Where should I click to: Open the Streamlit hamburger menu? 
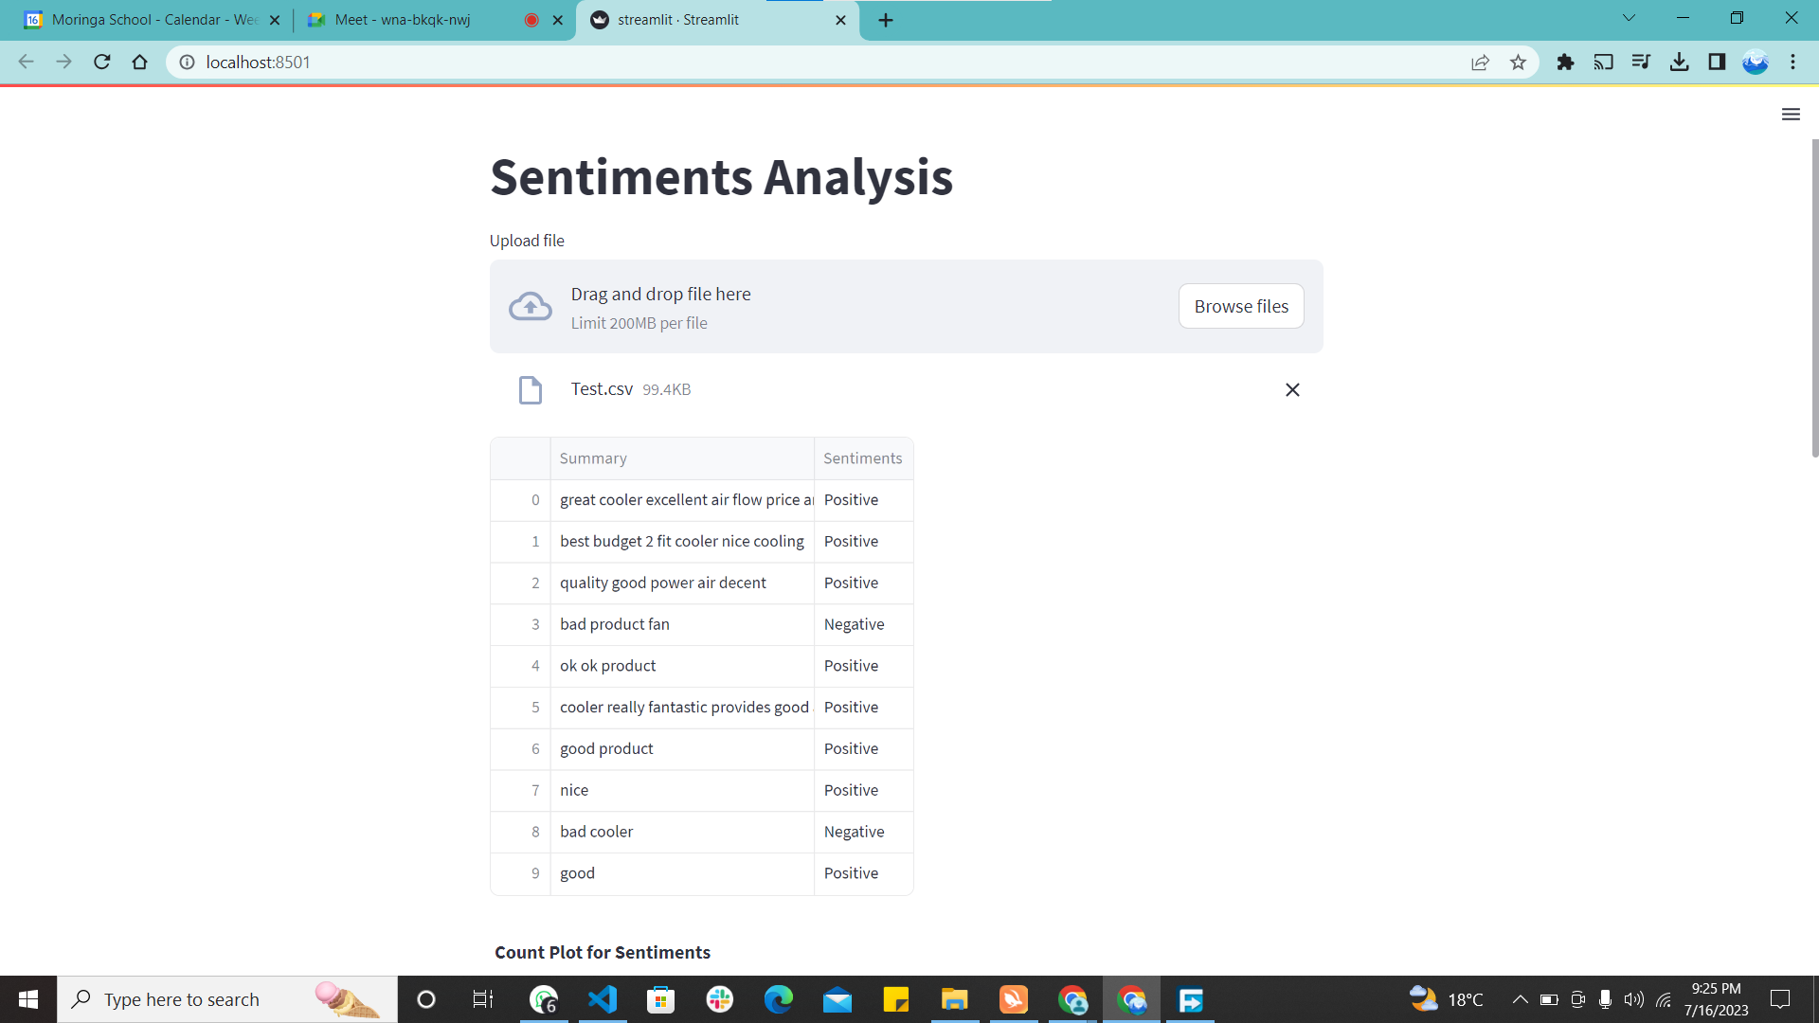pyautogui.click(x=1790, y=115)
